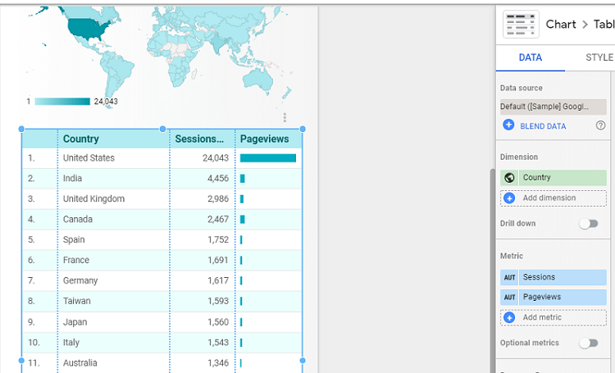This screenshot has height=373, width=615.
Task: Click the United States row in table
Action: pyautogui.click(x=162, y=158)
